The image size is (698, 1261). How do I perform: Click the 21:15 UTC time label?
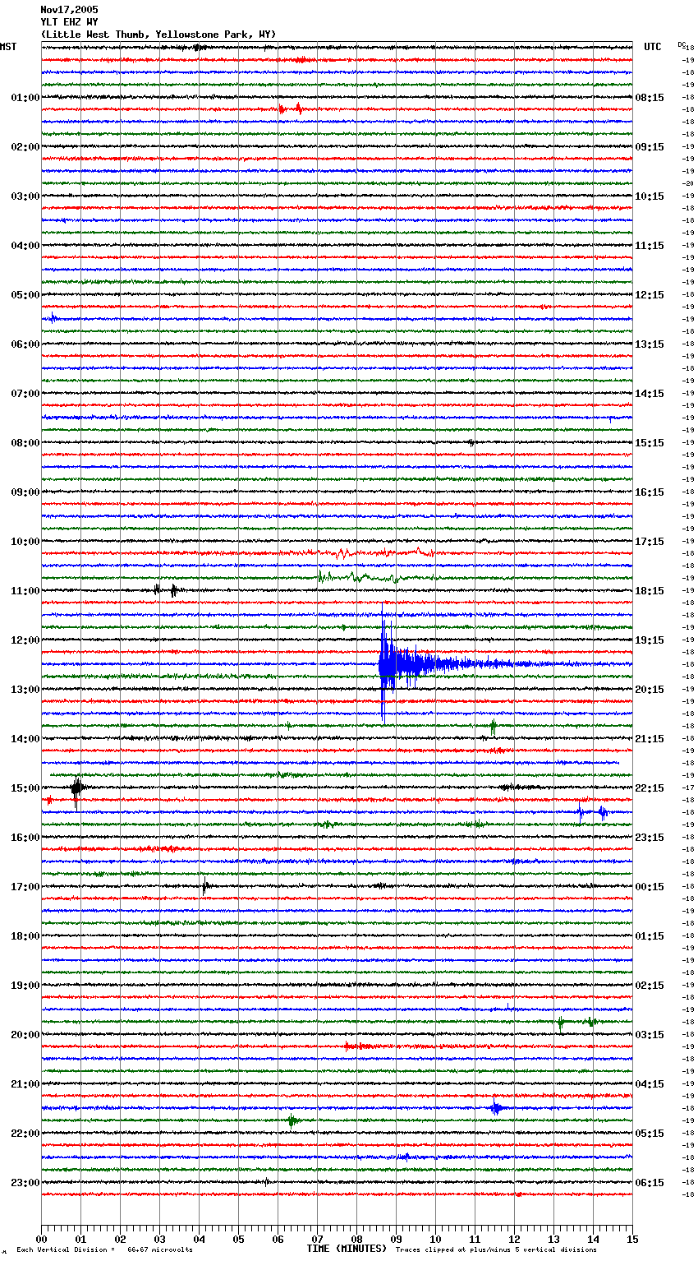click(650, 739)
